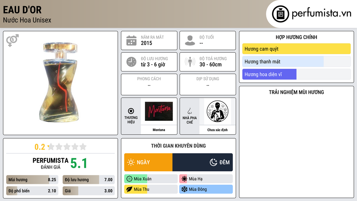357x201 pixels.
Task: Open the Montana brand logo
Action: (159, 111)
